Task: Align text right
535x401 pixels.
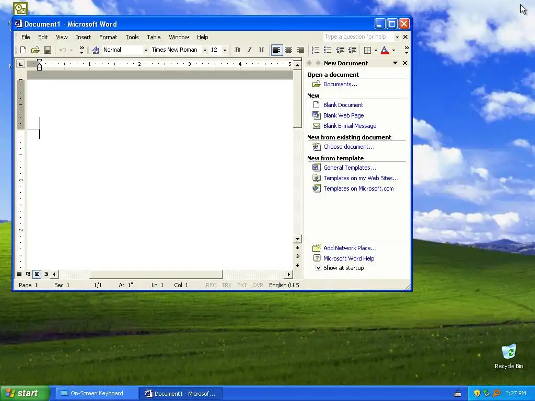Action: pos(300,50)
